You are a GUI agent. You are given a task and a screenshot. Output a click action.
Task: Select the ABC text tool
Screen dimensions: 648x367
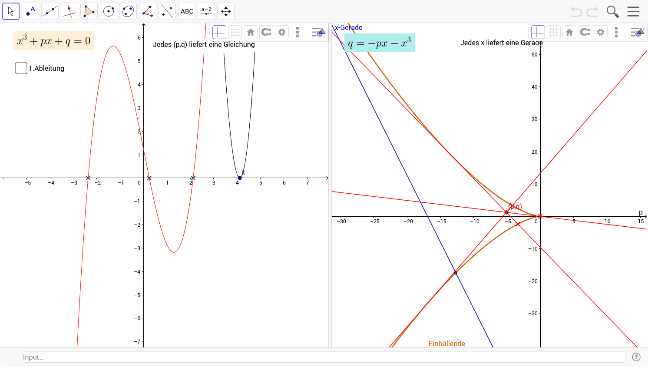(x=187, y=11)
